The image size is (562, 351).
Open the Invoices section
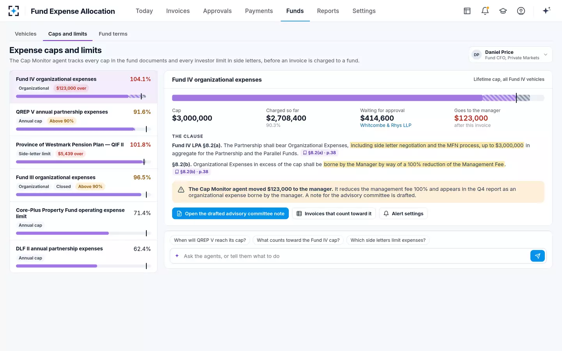pos(178,11)
